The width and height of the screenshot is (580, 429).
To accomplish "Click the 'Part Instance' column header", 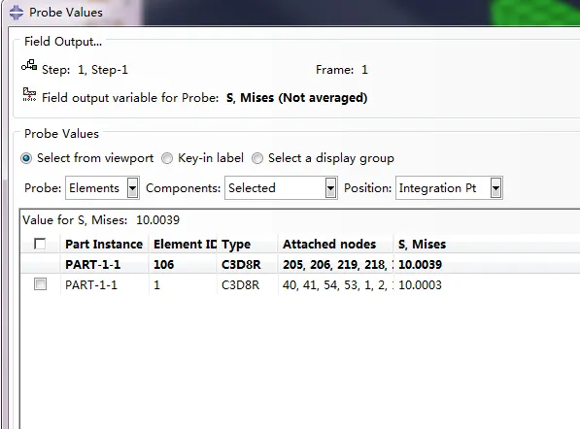I will [x=104, y=245].
